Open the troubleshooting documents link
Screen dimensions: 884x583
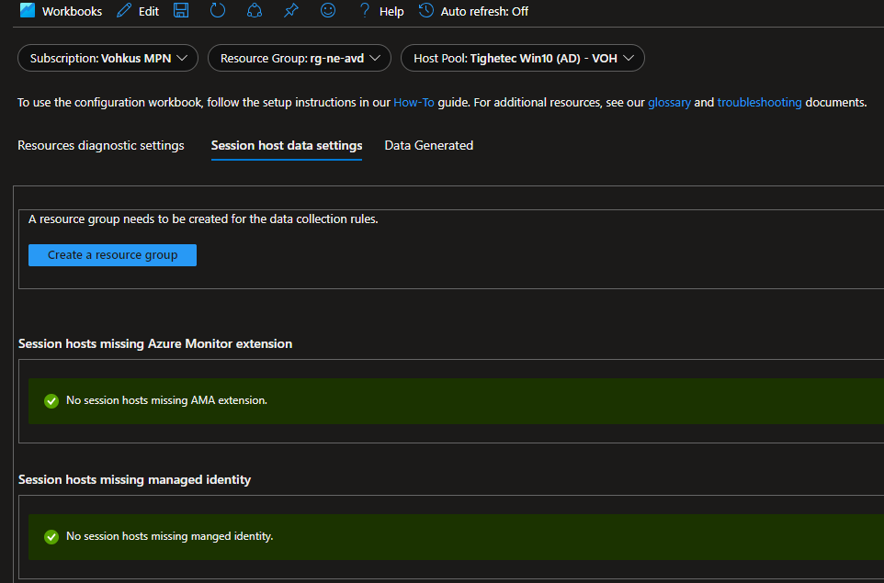pyautogui.click(x=759, y=103)
